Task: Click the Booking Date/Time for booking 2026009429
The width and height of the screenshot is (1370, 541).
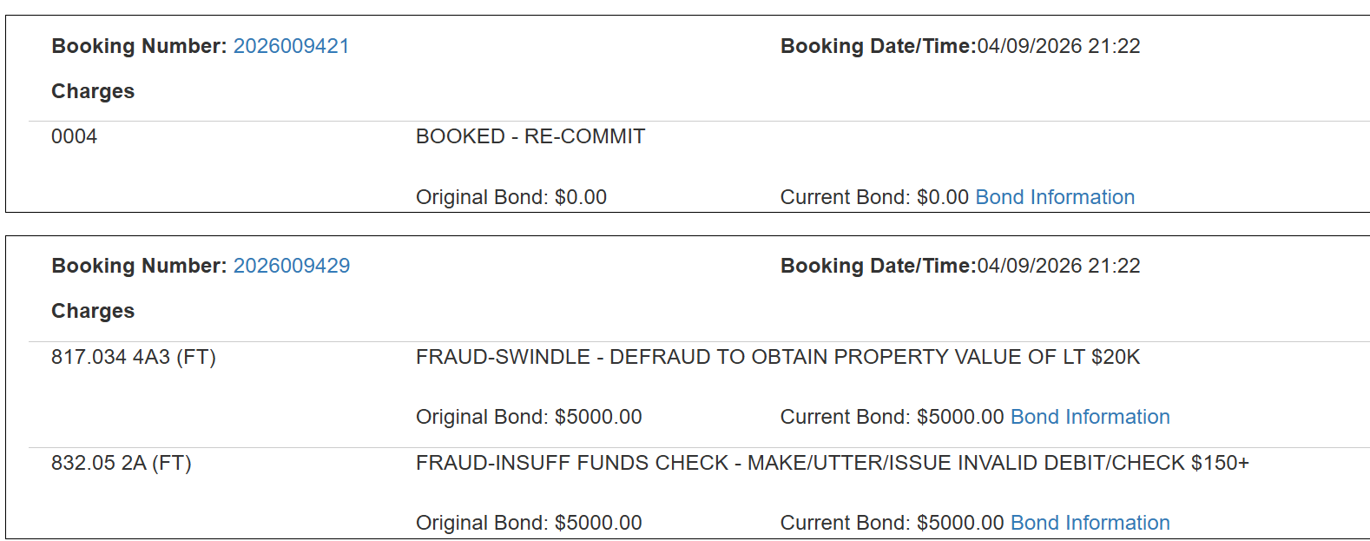Action: click(x=959, y=266)
